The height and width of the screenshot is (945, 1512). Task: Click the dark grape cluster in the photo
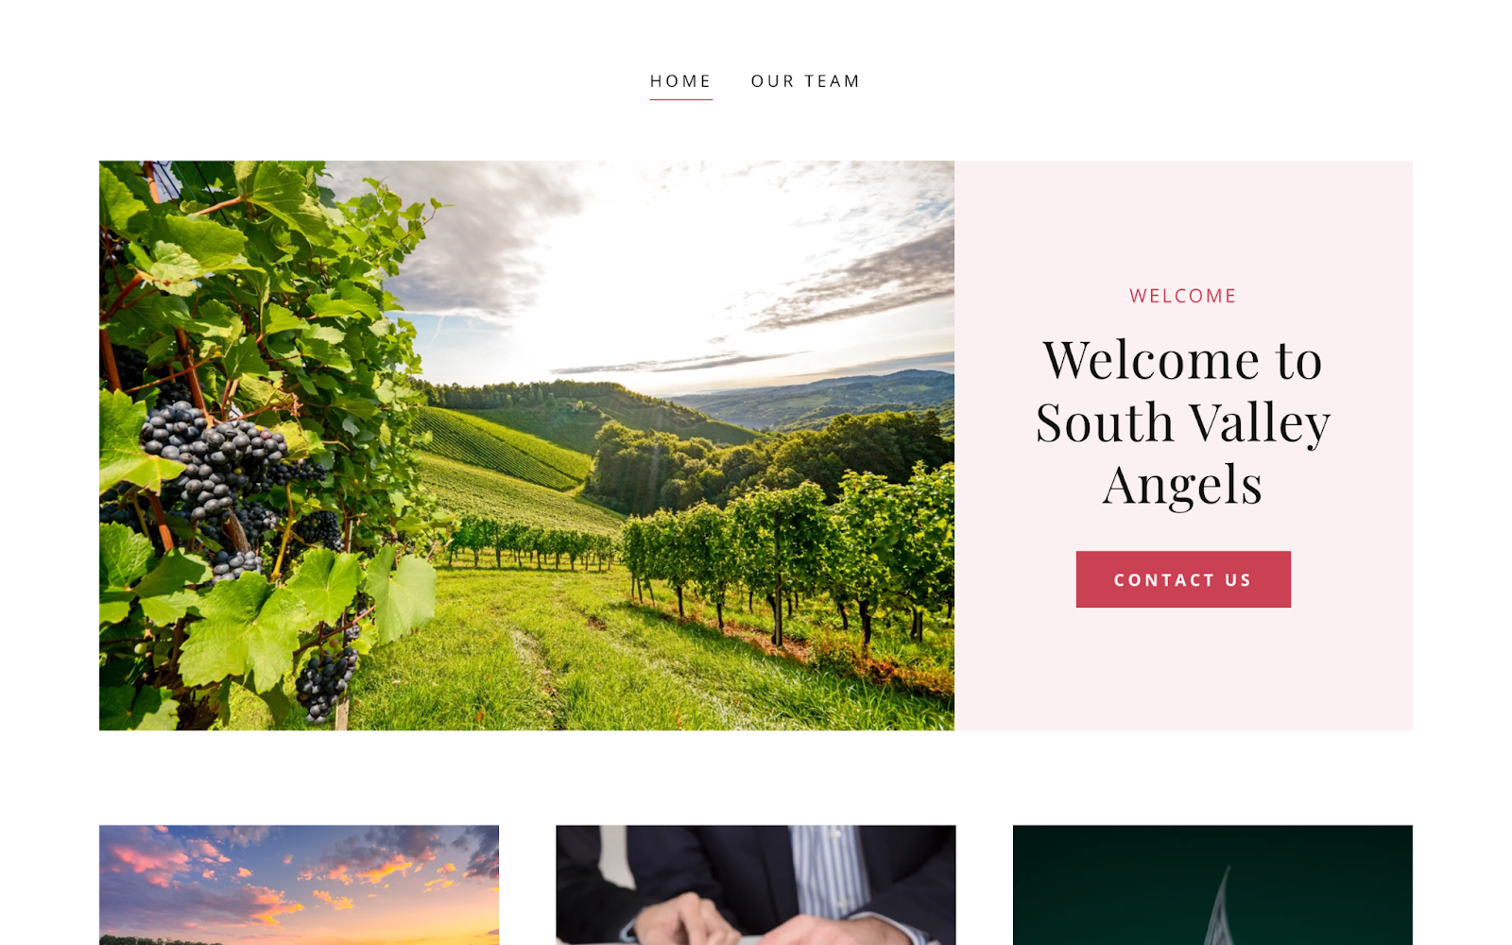213,458
